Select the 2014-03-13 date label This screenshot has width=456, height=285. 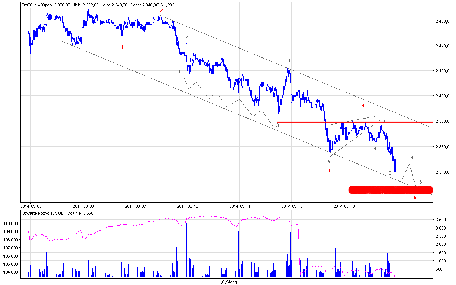click(344, 206)
